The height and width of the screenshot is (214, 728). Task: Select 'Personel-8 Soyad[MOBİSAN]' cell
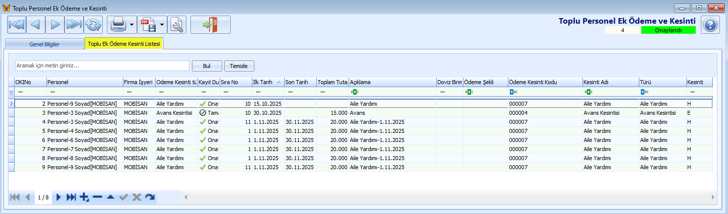(x=84, y=158)
